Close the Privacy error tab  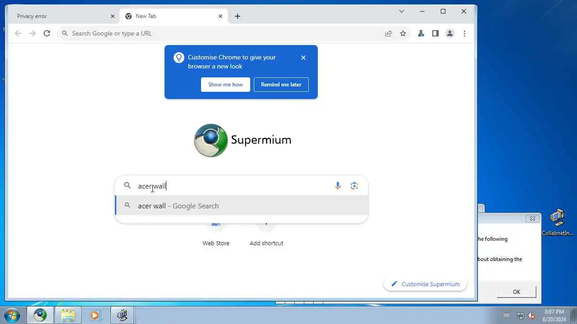[x=113, y=16]
